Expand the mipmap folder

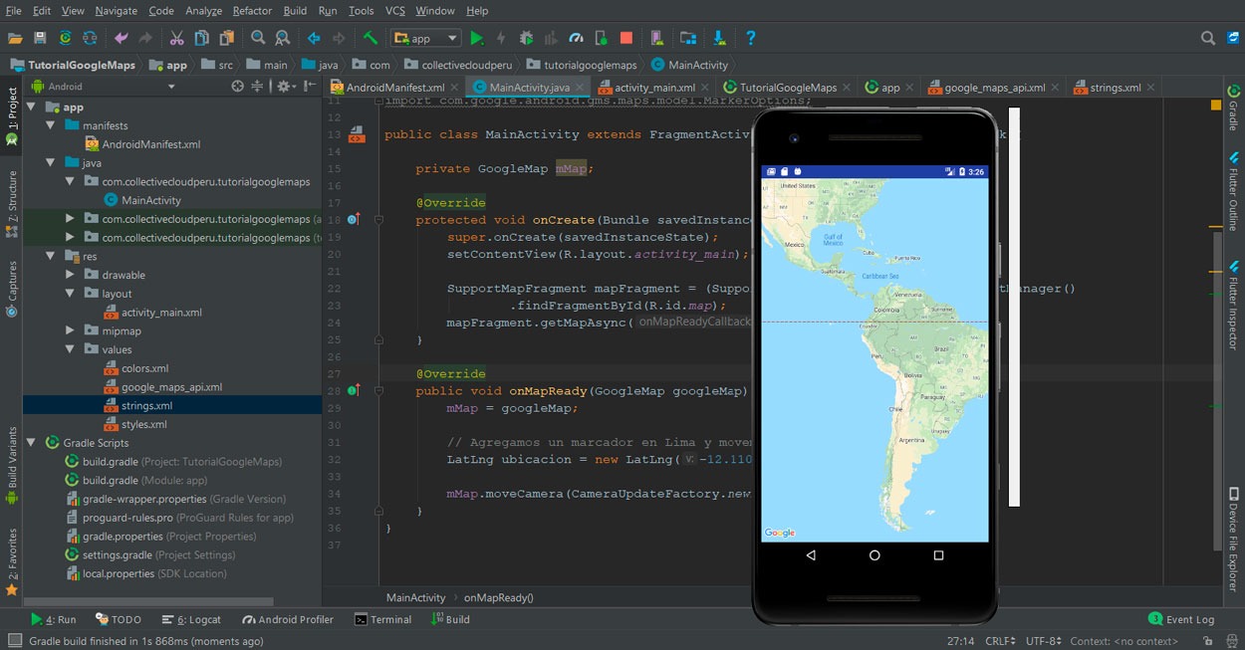[69, 330]
